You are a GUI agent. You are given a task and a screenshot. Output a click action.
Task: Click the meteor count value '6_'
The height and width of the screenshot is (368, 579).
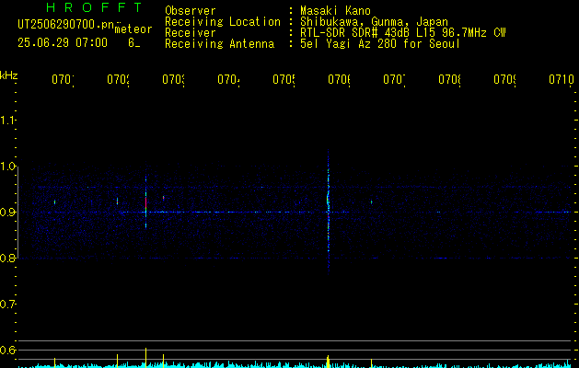pyautogui.click(x=133, y=43)
